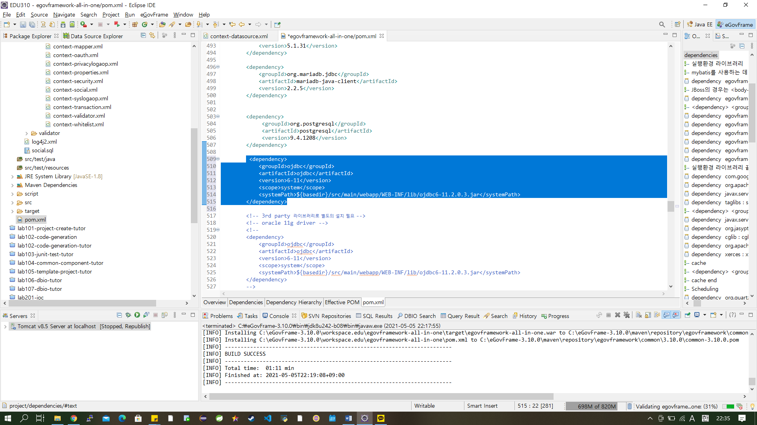Remove All Terminated Launches in Console
Viewport: 757px width, 425px height.
click(x=626, y=315)
